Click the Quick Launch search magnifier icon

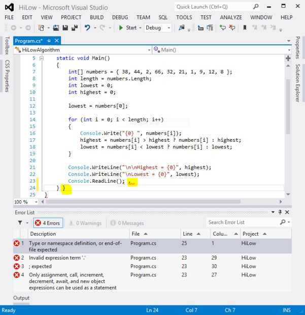tap(255, 7)
